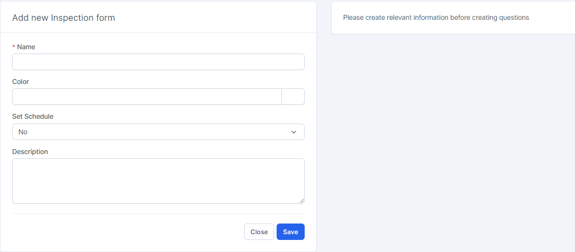
Task: Click the word 'questions' in the info message
Action: coord(514,17)
